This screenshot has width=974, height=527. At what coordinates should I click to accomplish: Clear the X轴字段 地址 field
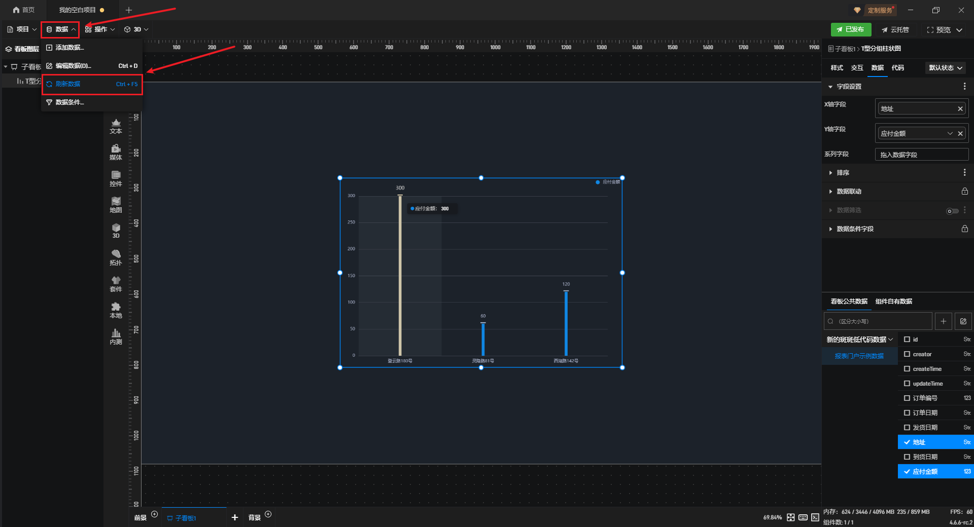point(960,109)
